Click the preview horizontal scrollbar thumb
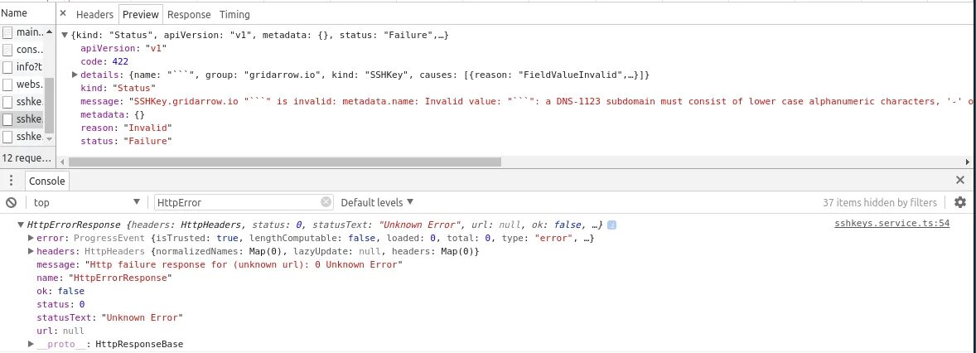This screenshot has height=353, width=976. pos(284,162)
